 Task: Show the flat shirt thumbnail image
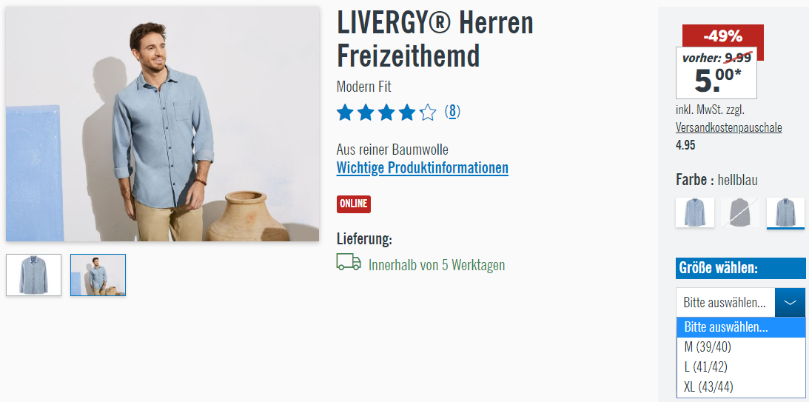click(x=33, y=275)
